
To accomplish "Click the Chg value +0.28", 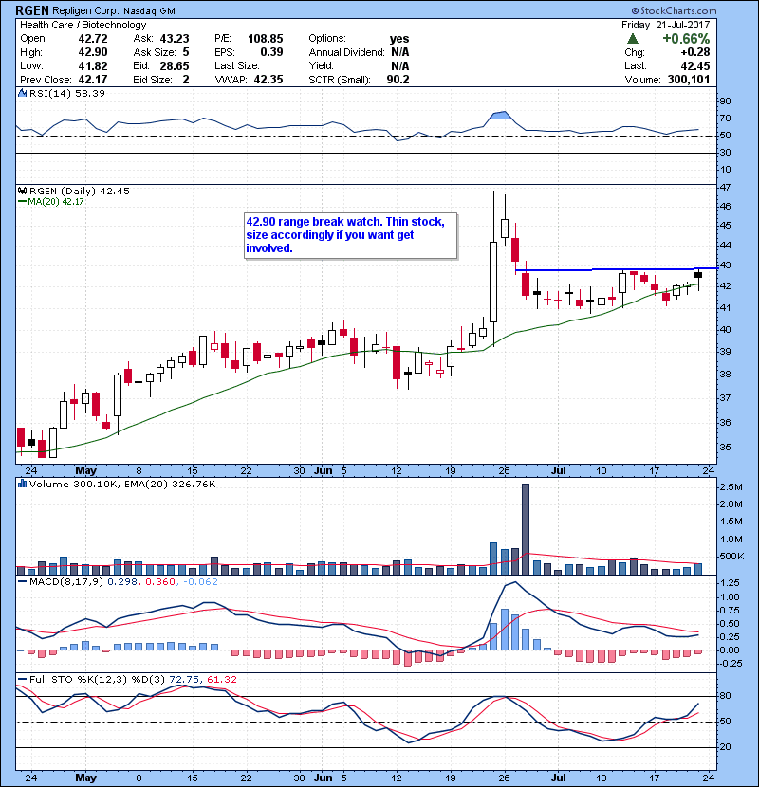I will 695,52.
